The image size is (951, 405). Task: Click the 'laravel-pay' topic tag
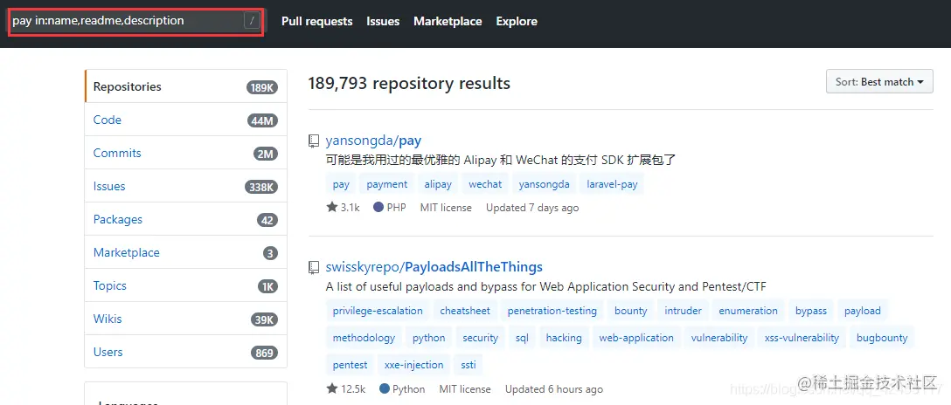tap(612, 185)
